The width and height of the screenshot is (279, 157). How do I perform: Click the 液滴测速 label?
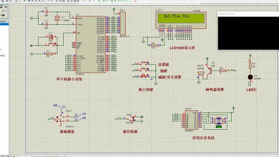point(67,132)
